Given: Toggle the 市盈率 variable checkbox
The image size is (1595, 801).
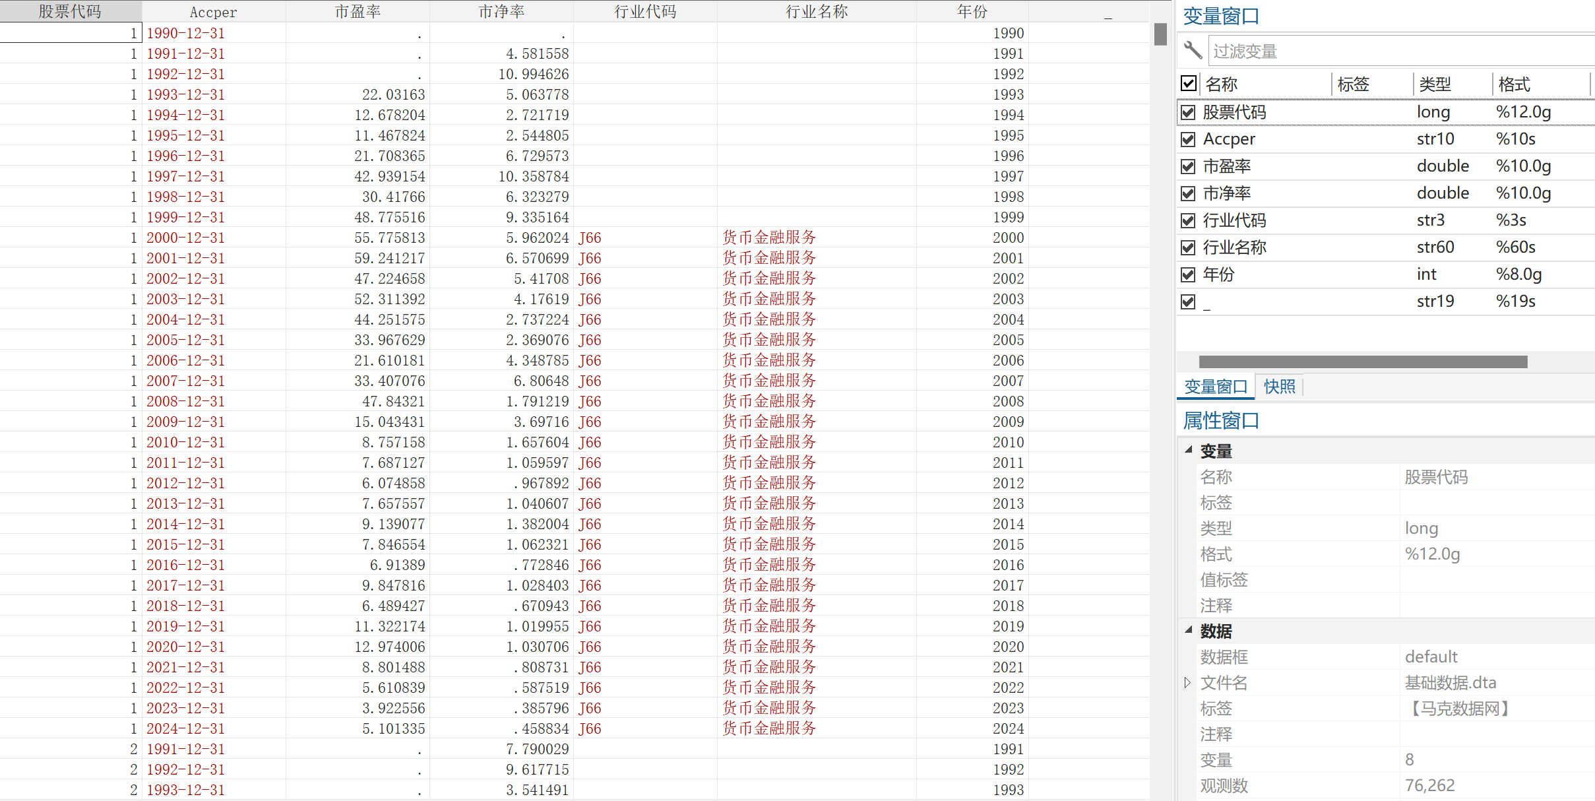Looking at the screenshot, I should click(1188, 166).
